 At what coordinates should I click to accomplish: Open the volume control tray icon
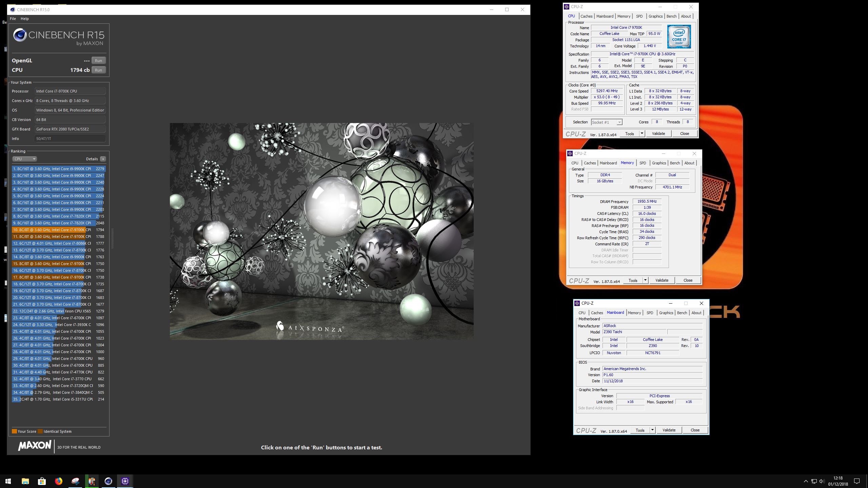click(x=822, y=481)
